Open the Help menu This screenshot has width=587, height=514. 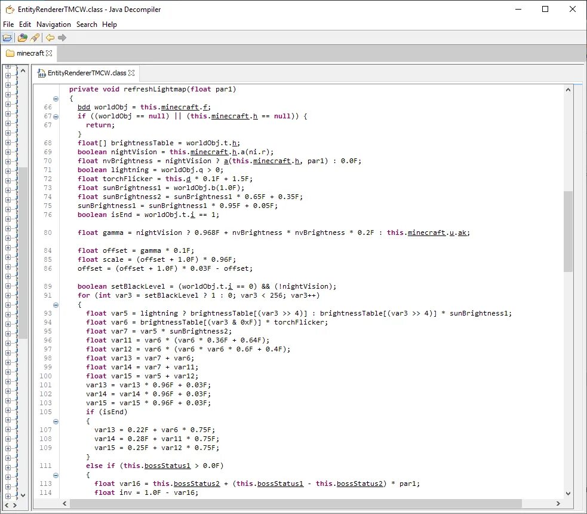pyautogui.click(x=109, y=25)
